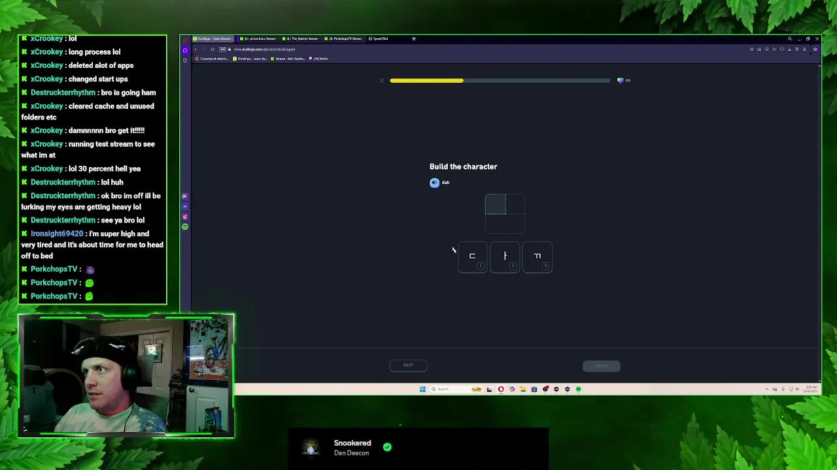Open the Kick stream dashboard bookmark

pos(288,59)
